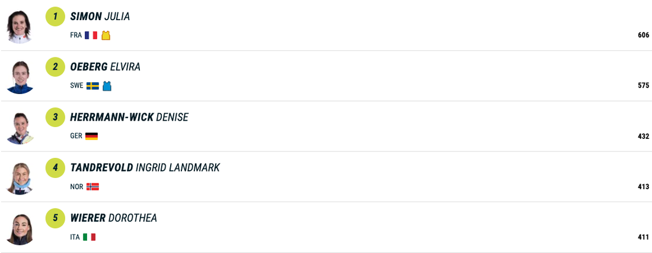Viewport: 652px width, 253px height.
Task: Click the rank 3 green circle badge
Action: tap(55, 117)
